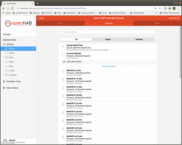This screenshot has height=145, width=182.
Task: Click the bookmark star icon
Action: 160,8
